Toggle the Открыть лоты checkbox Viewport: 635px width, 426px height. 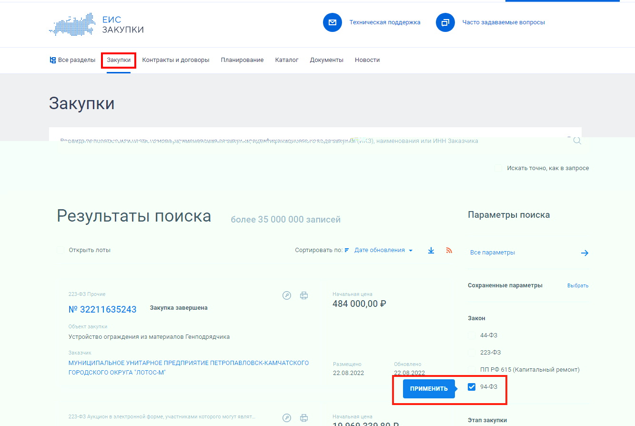coord(60,250)
